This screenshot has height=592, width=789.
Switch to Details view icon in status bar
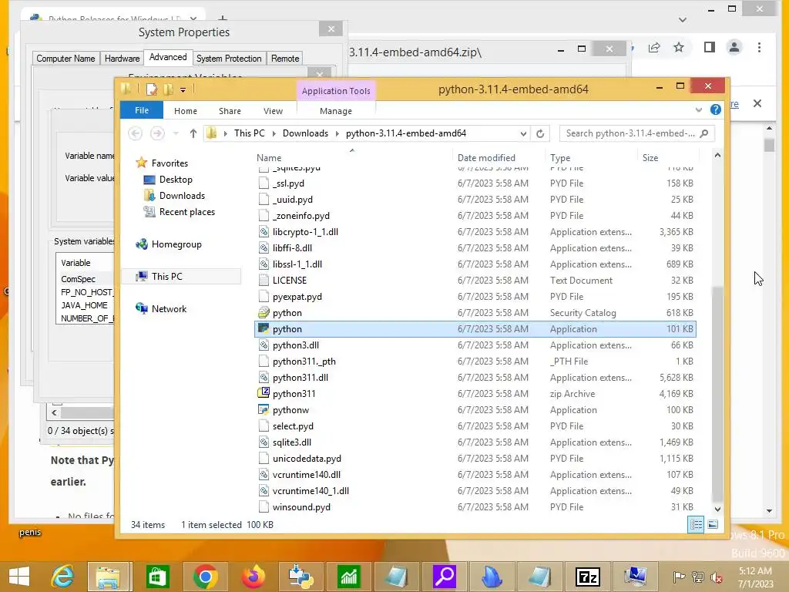[696, 524]
